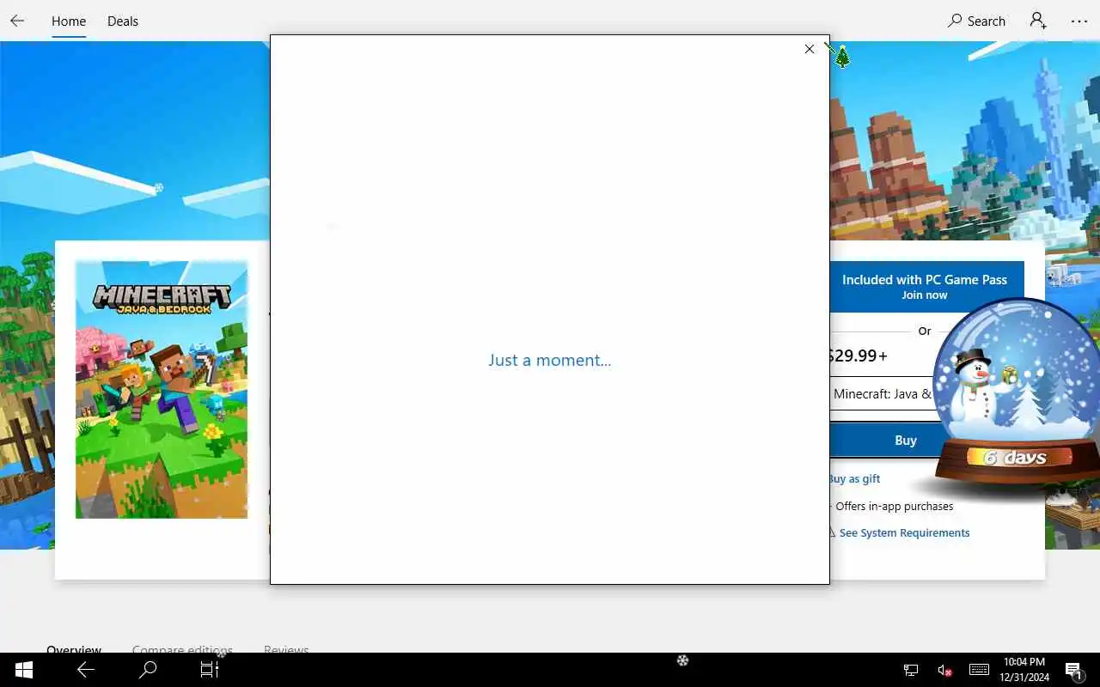Open Search in the Store header

click(x=976, y=21)
